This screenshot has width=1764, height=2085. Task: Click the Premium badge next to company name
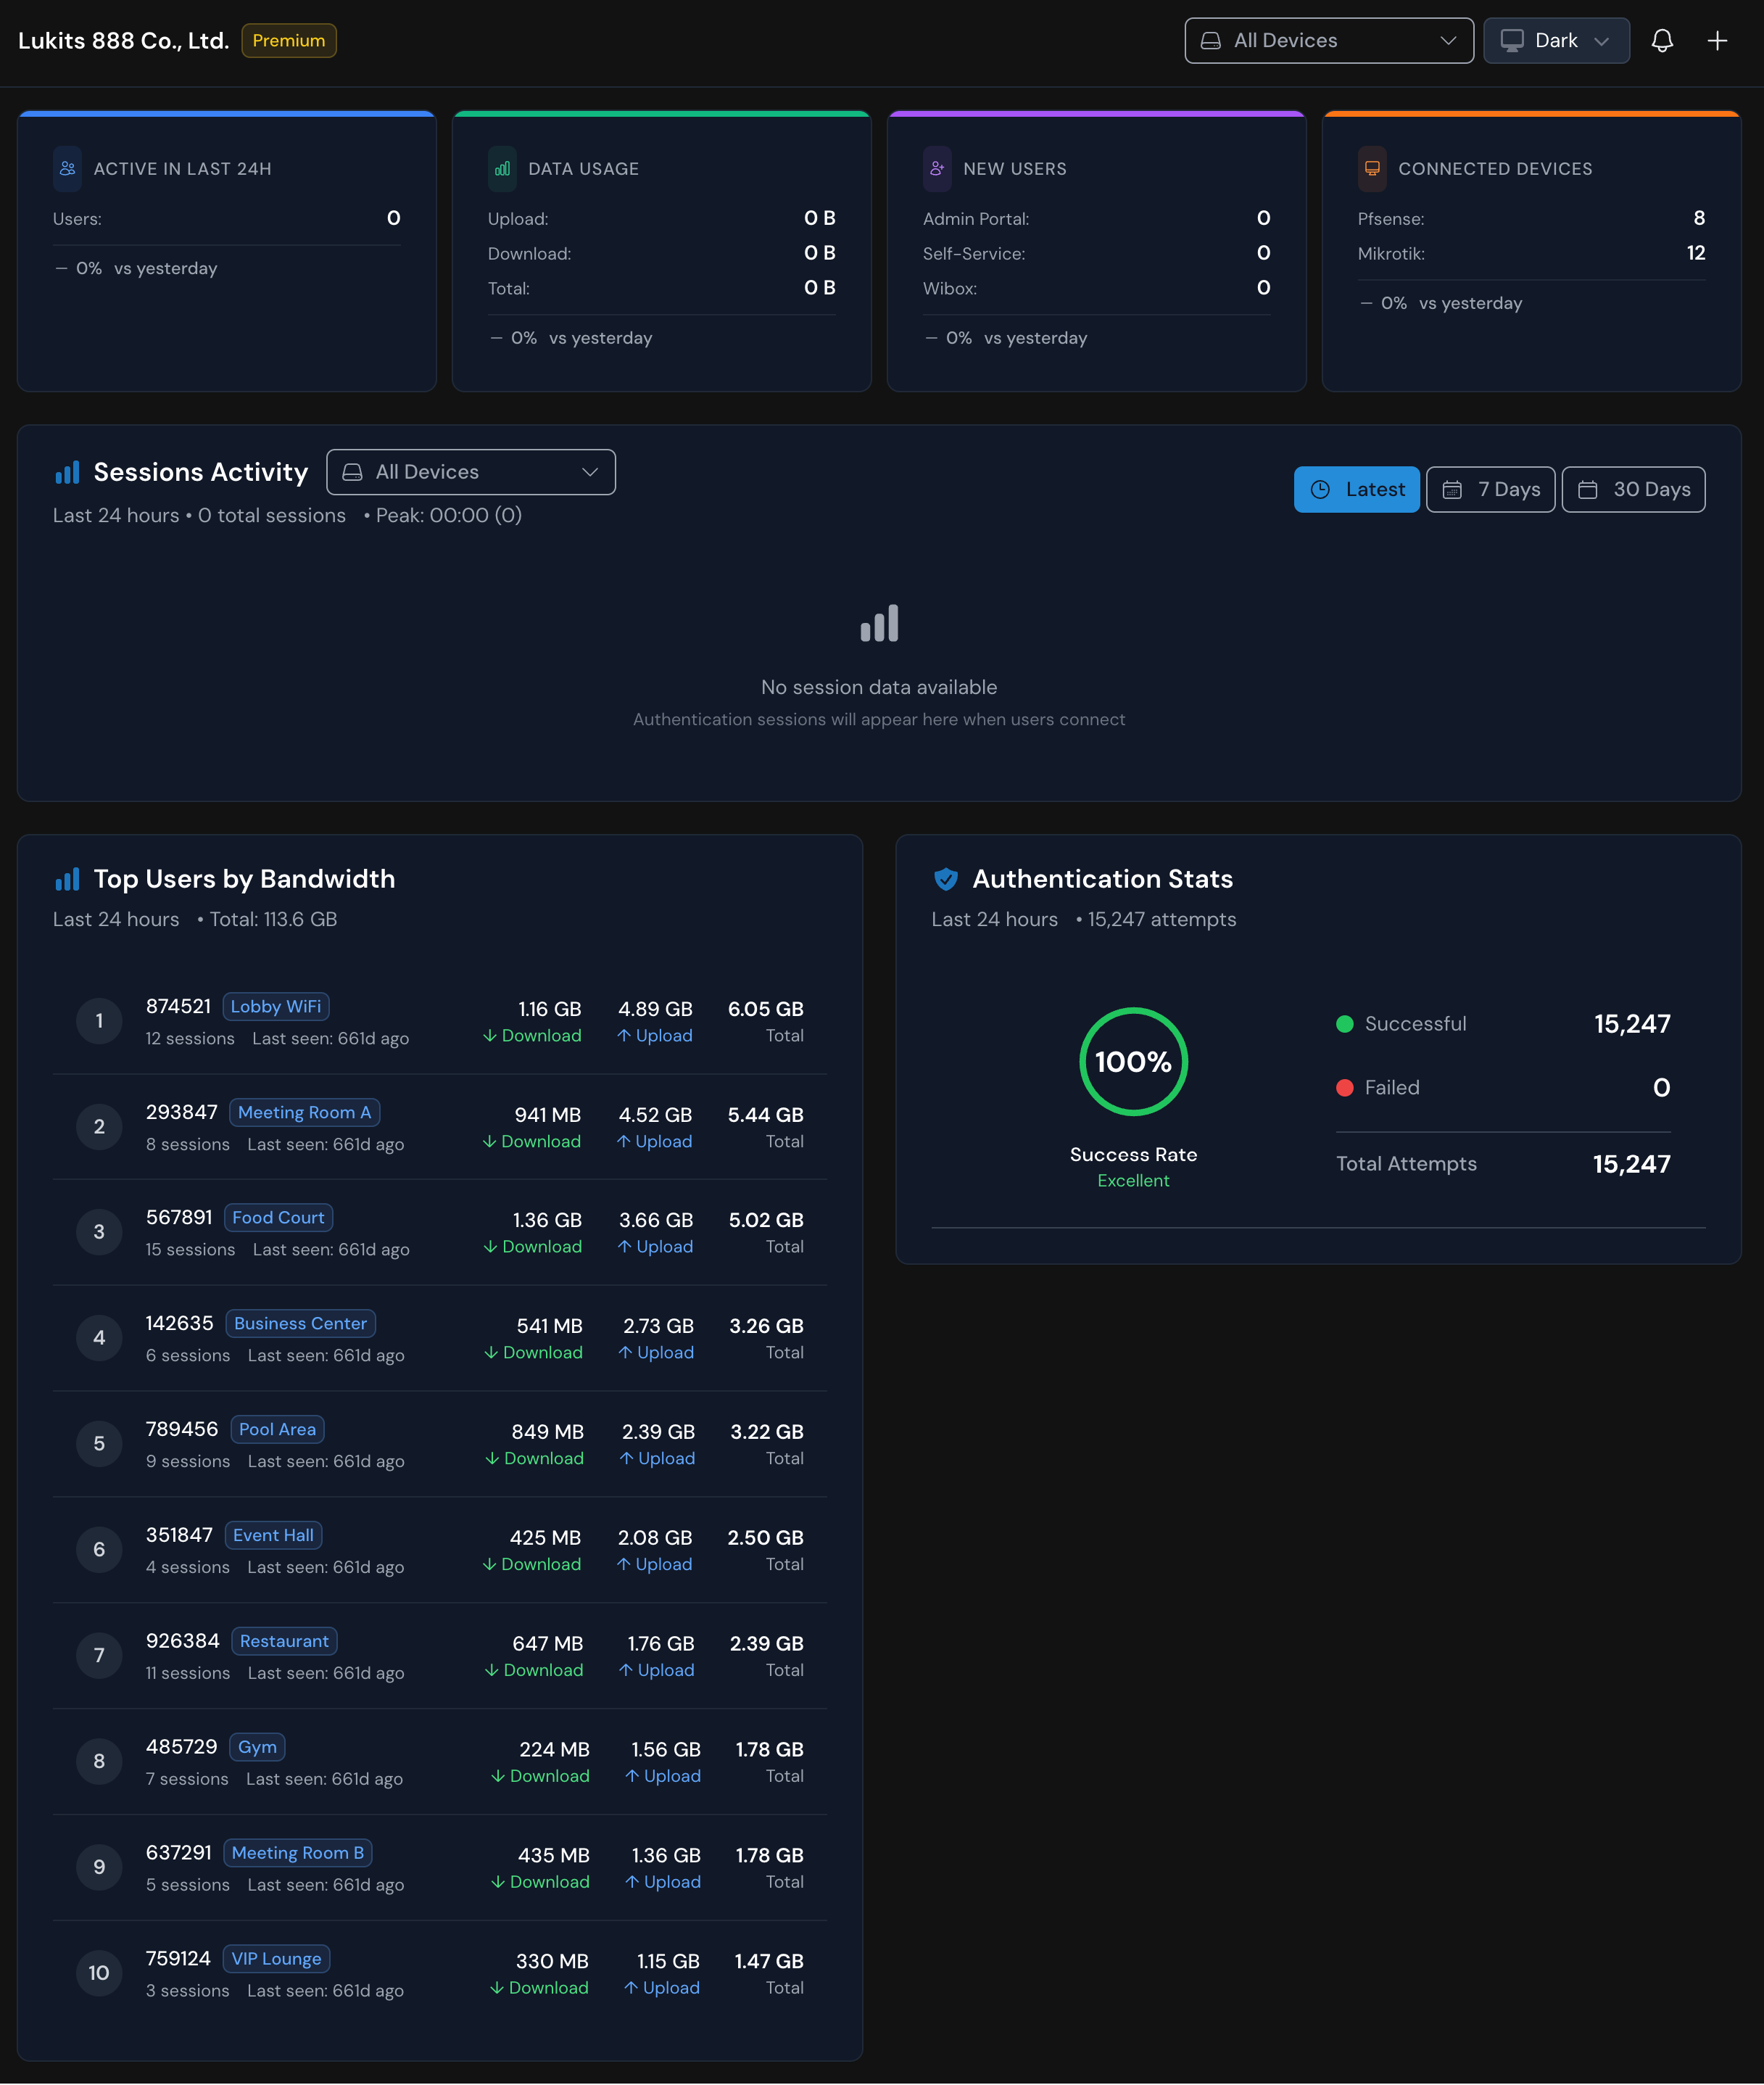288,41
